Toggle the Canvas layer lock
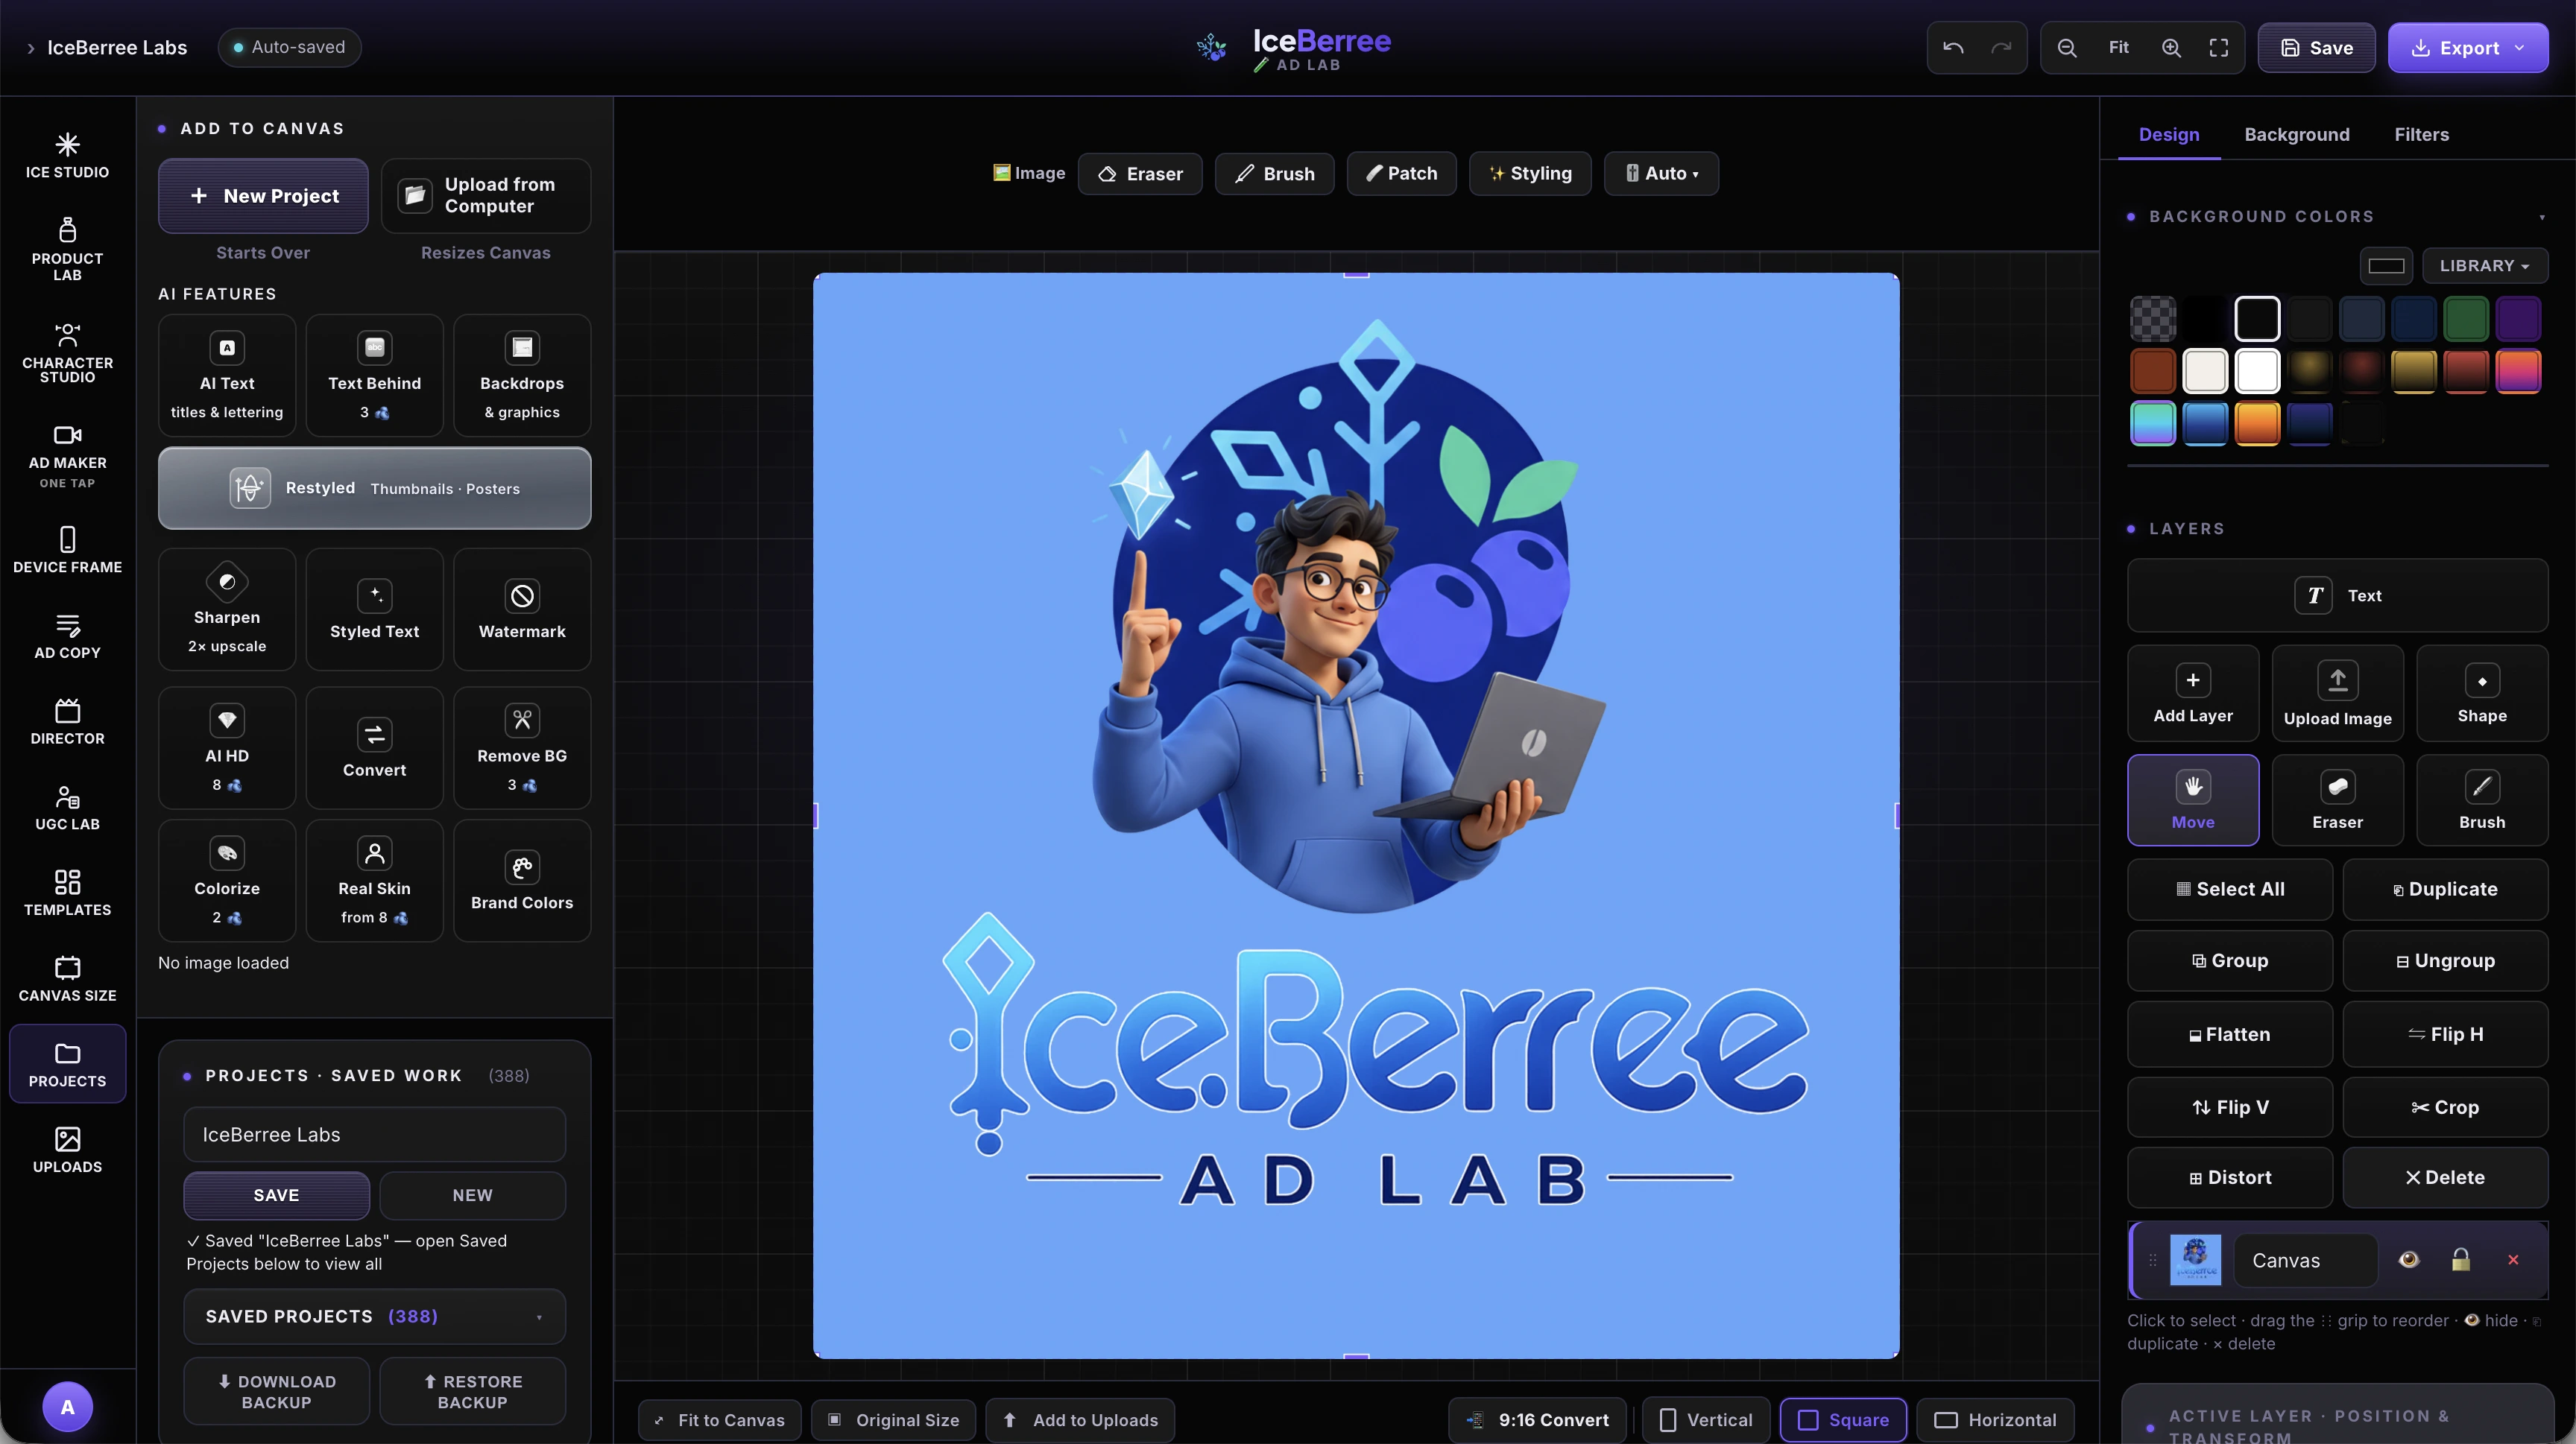 pyautogui.click(x=2461, y=1259)
